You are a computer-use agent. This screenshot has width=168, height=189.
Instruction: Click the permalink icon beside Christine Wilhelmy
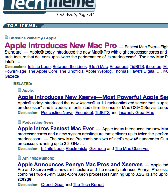point(7,37)
